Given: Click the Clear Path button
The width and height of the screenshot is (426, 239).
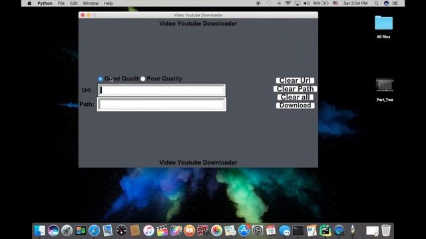Looking at the screenshot, I should [295, 89].
